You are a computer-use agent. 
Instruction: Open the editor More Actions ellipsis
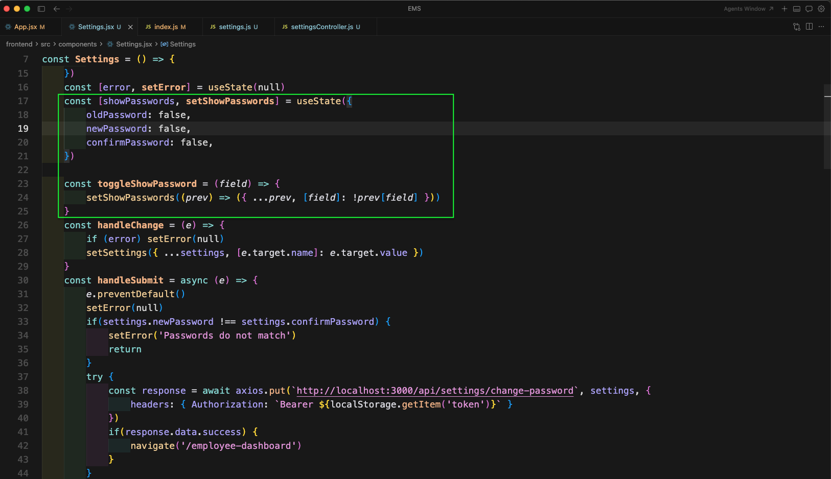821,27
